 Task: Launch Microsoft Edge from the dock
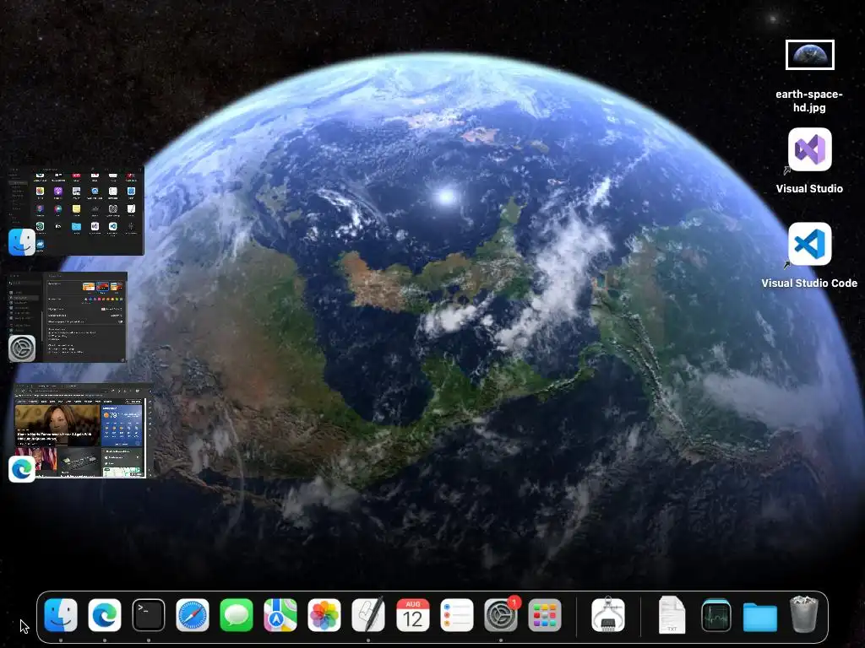click(x=104, y=615)
